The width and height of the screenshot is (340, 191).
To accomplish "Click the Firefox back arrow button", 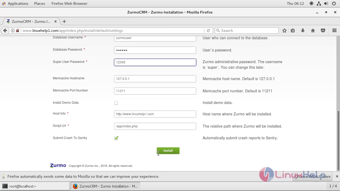I will pyautogui.click(x=5, y=31).
